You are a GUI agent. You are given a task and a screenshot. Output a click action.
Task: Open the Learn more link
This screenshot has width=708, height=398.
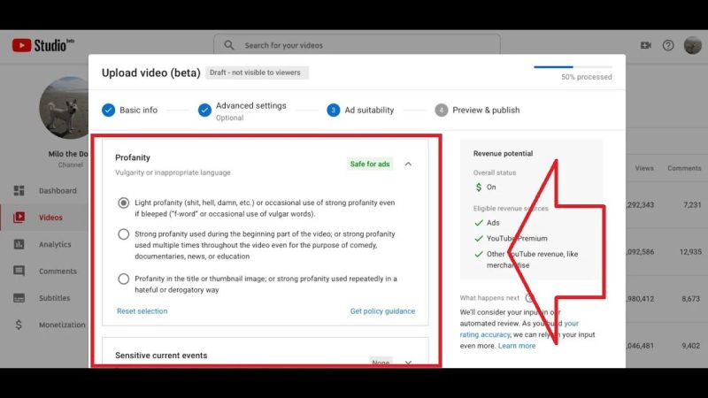tap(517, 346)
